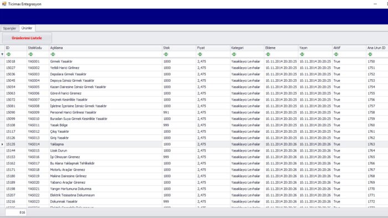Viewport: 388px width, 218px height.
Task: Click the row count field showing 816
Action: [x=16, y=212]
